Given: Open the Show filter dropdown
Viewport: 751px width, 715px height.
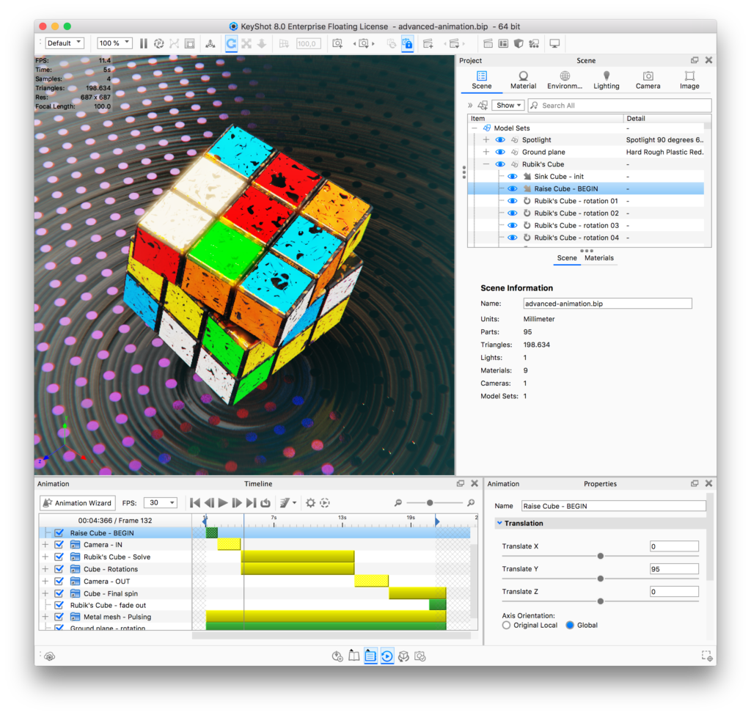Looking at the screenshot, I should (508, 106).
